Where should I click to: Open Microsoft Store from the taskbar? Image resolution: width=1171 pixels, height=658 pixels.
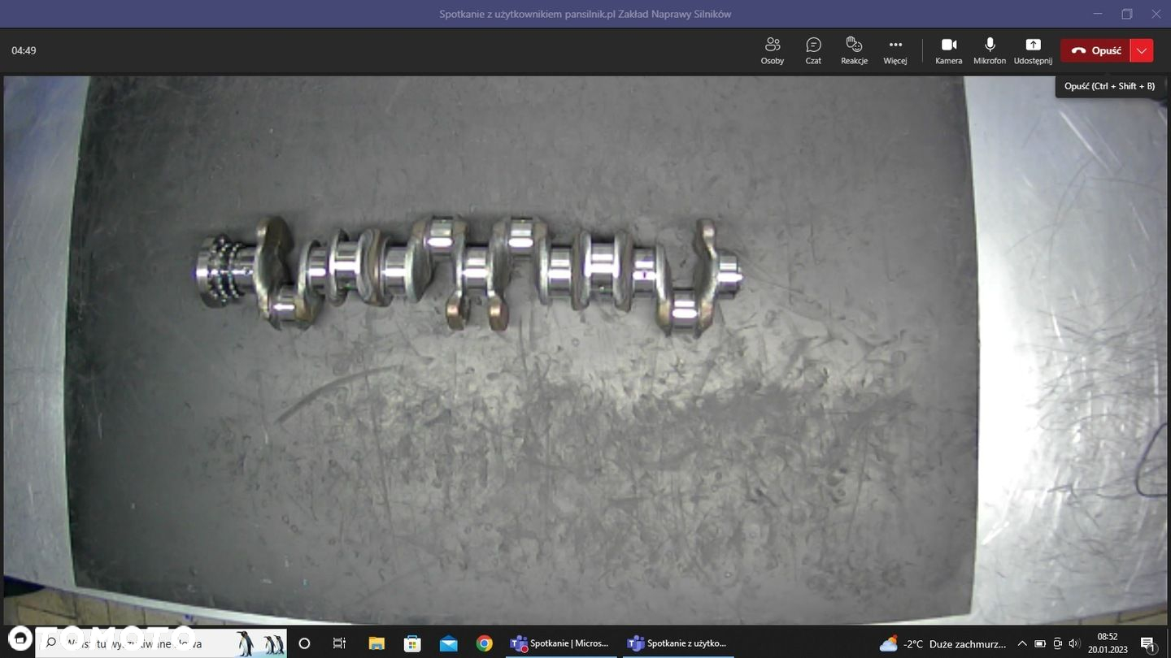[x=412, y=643]
